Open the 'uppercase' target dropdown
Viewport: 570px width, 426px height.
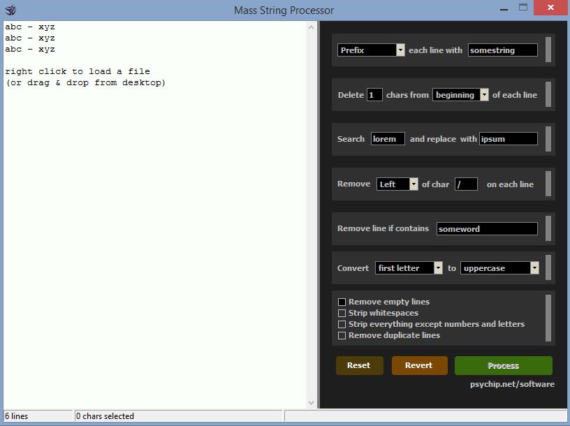point(499,268)
